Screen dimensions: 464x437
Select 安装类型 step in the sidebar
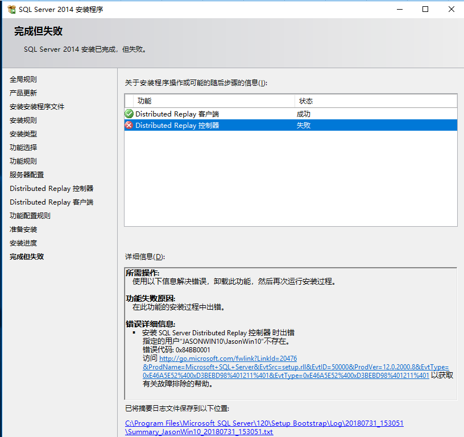click(23, 134)
